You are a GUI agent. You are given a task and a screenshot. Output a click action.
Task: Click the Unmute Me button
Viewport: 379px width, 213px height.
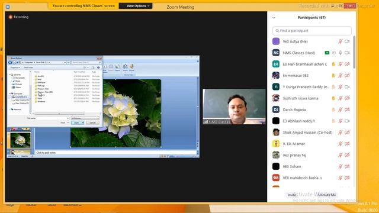[x=327, y=195]
